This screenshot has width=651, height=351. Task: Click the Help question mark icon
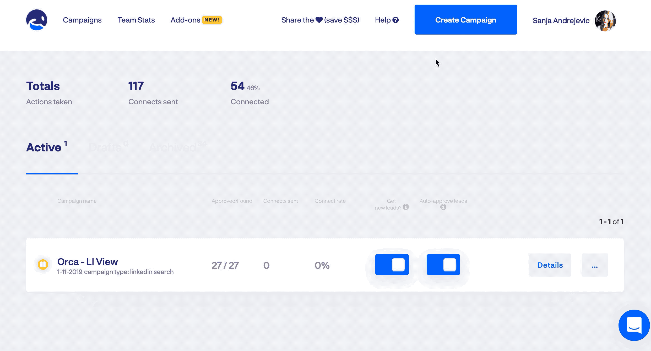[x=395, y=20]
